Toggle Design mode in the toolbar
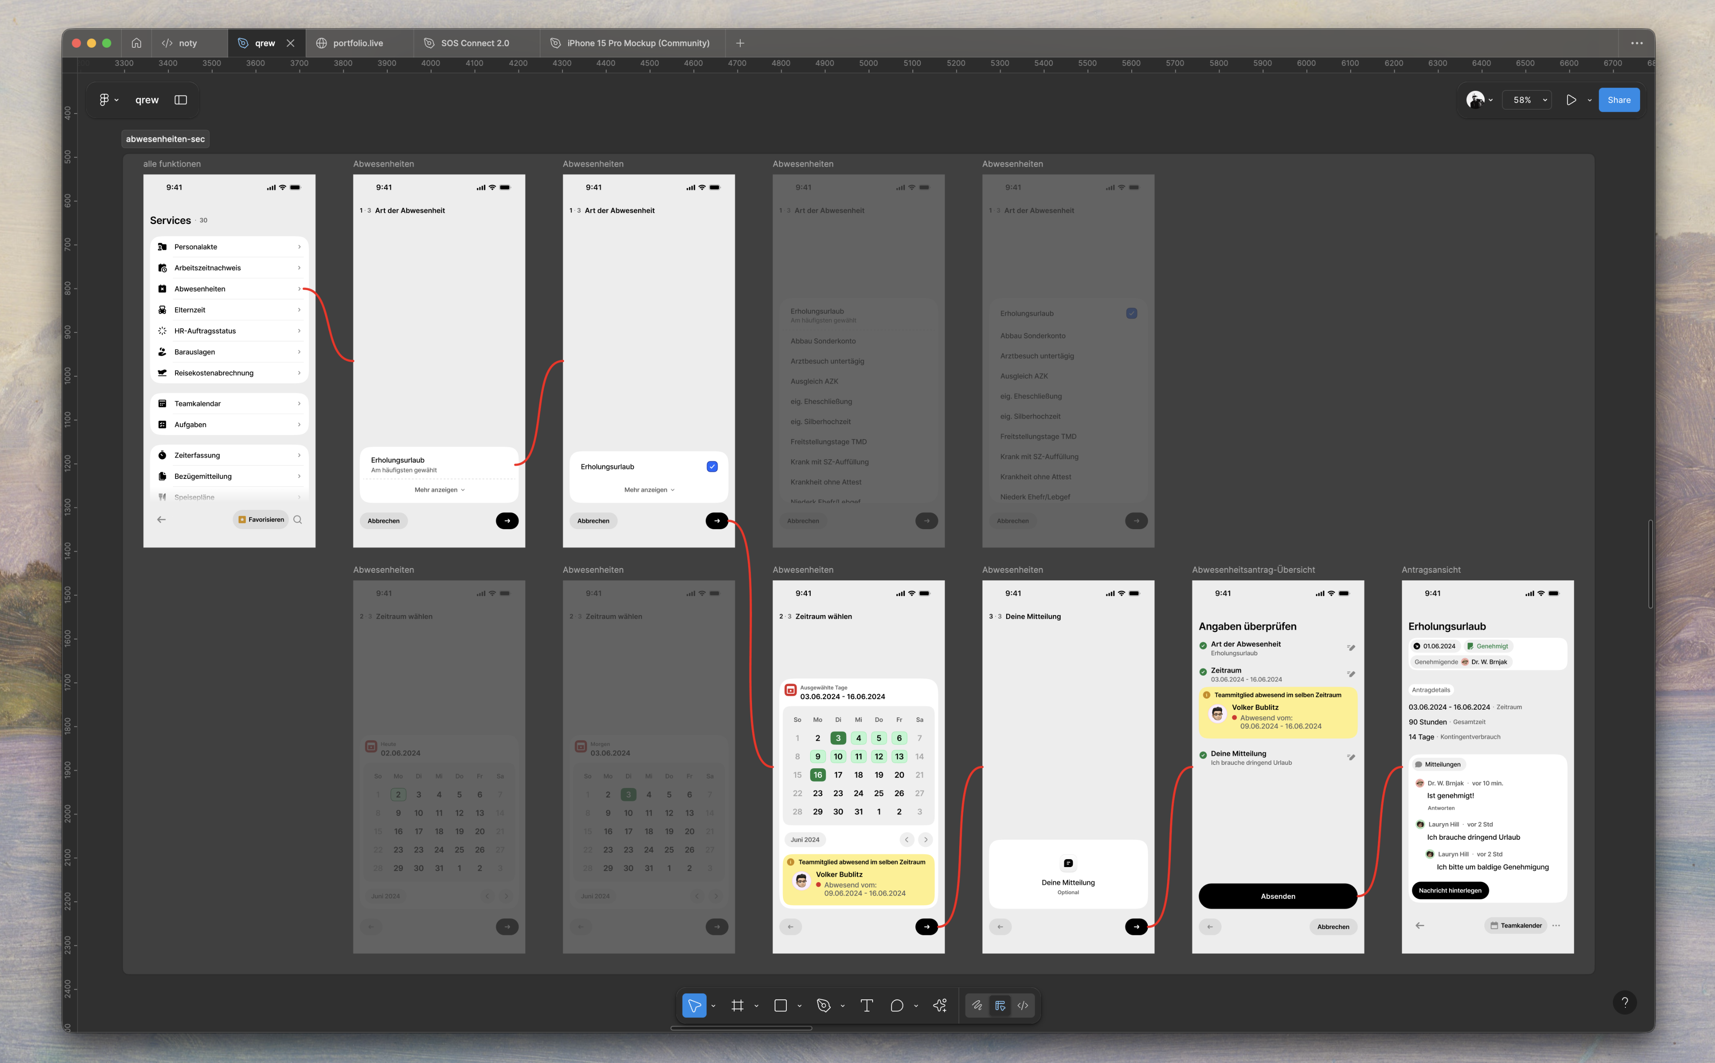This screenshot has height=1063, width=1715. point(1000,1005)
